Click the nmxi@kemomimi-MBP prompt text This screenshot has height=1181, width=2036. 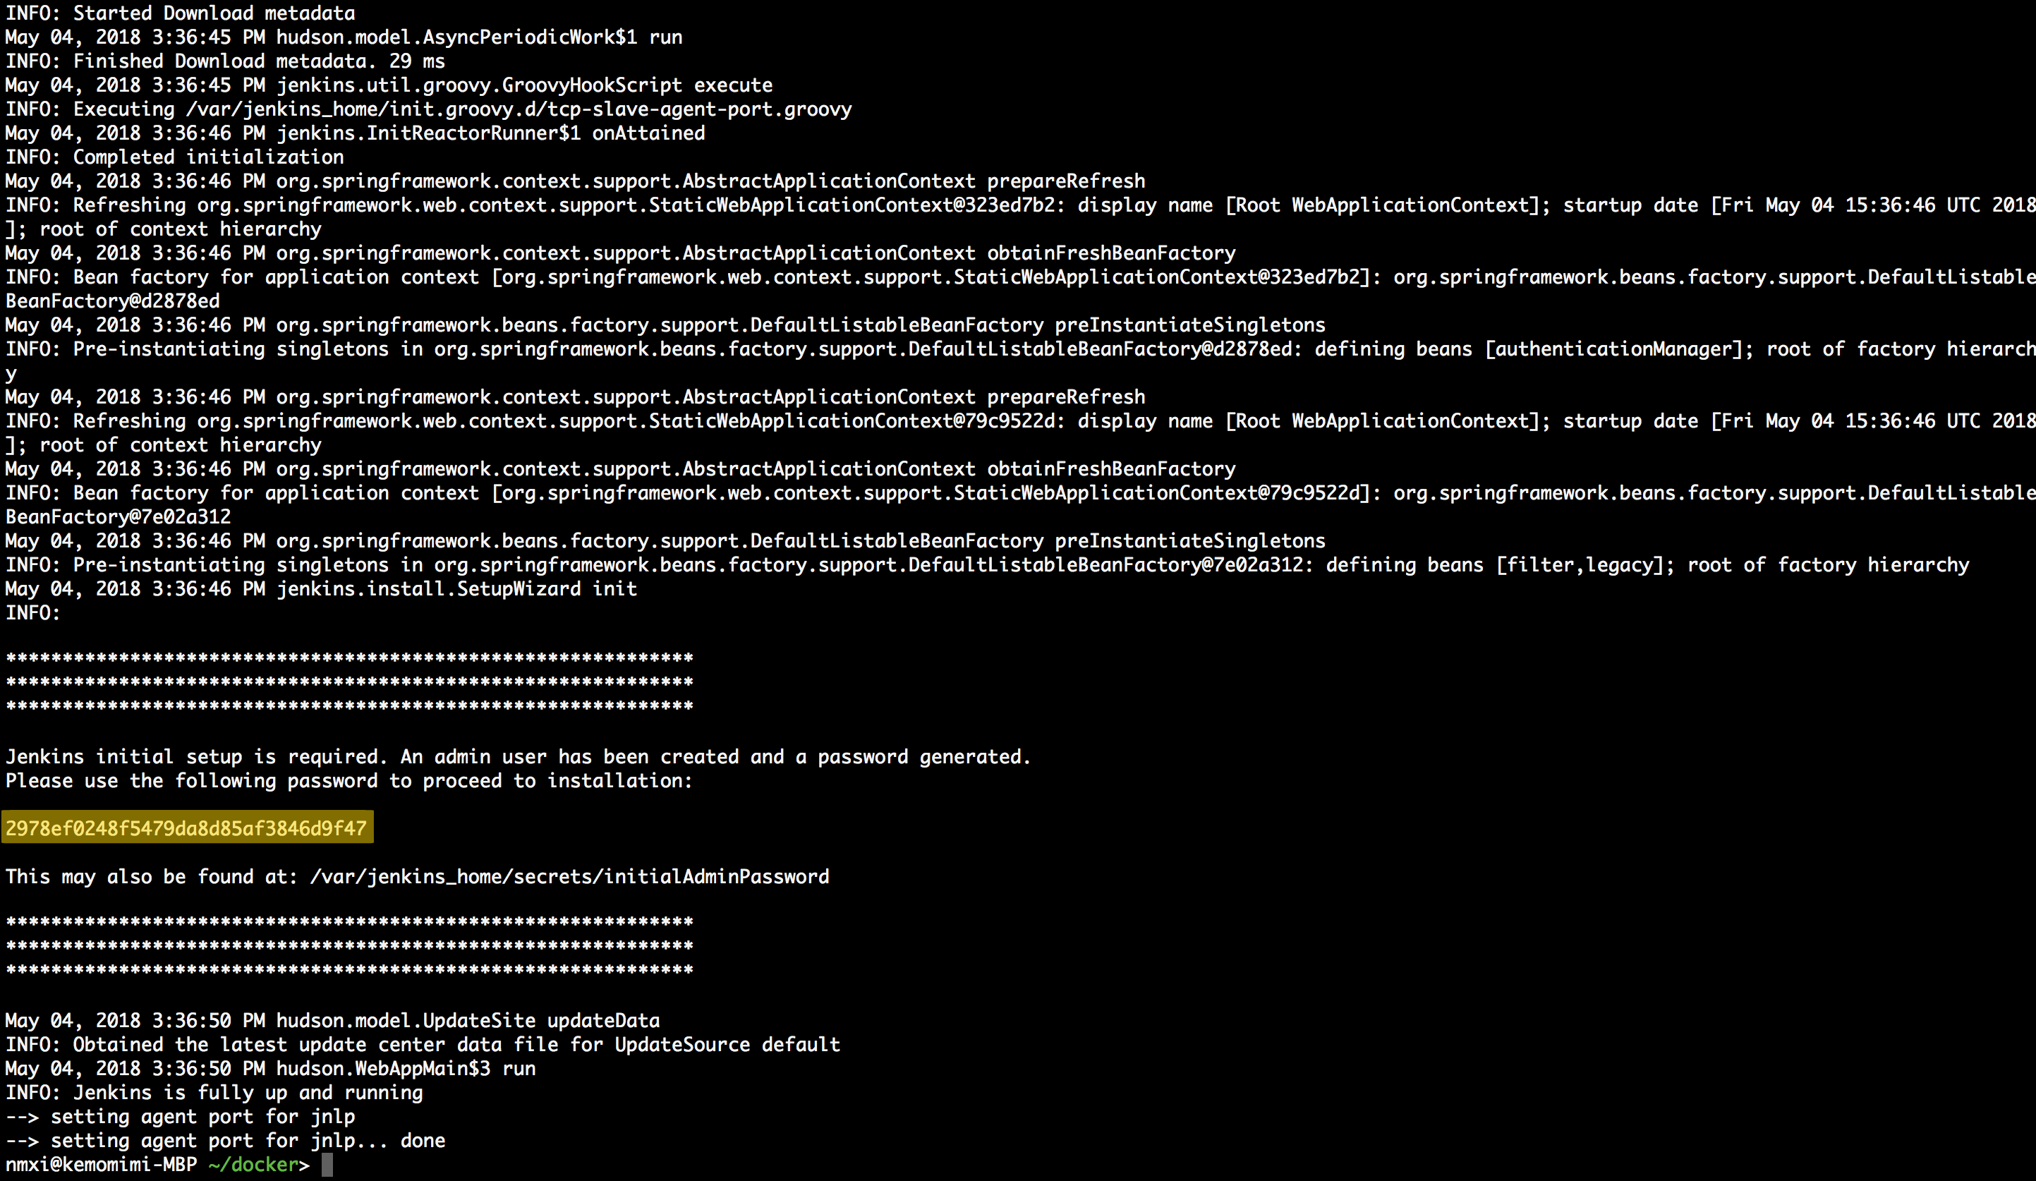tap(101, 1164)
